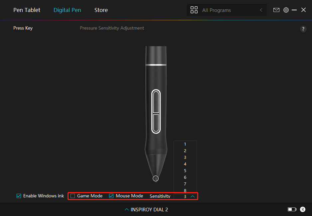Close the driver window
The height and width of the screenshot is (216, 312).
coord(303,10)
